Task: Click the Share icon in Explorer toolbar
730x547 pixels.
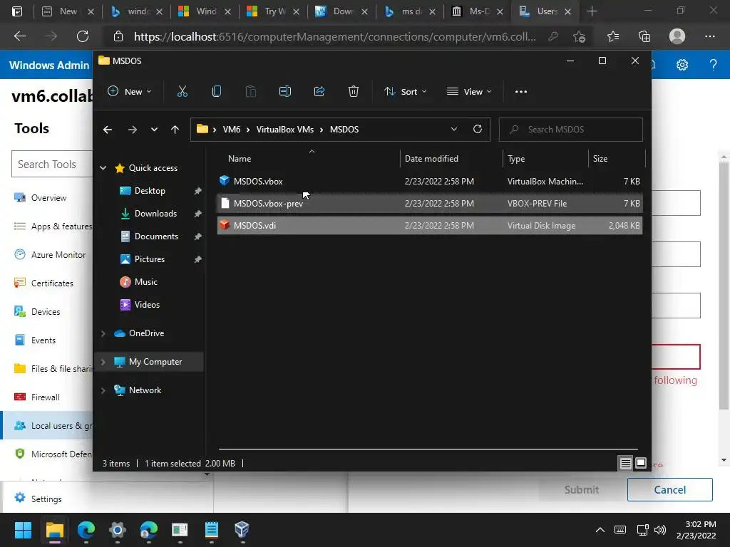Action: [x=319, y=92]
